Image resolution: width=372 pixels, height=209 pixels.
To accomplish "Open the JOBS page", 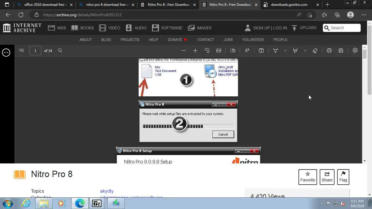I will pos(228,39).
